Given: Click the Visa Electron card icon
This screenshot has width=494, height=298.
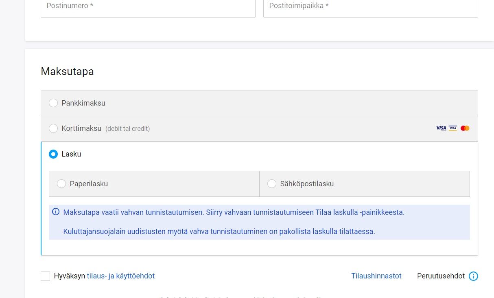Looking at the screenshot, I should (452, 128).
